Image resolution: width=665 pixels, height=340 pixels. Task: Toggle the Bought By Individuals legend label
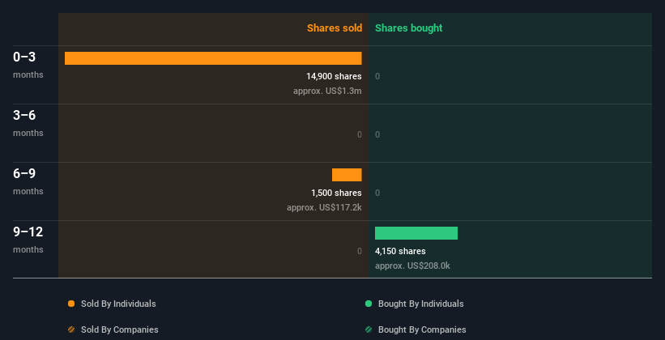[x=420, y=304]
